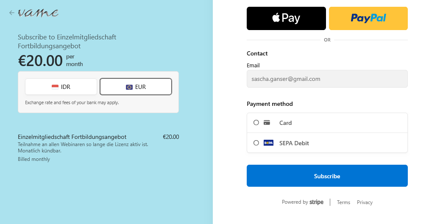Viewport: 443px width, 224px height.
Task: Click the back arrow icon
Action: tap(11, 13)
